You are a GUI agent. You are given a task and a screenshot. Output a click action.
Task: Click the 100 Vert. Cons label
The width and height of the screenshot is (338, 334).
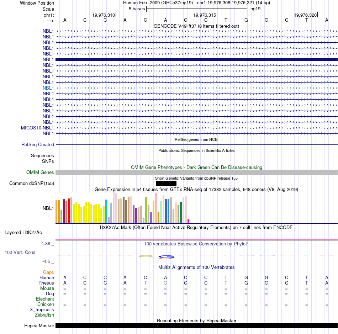click(x=20, y=252)
